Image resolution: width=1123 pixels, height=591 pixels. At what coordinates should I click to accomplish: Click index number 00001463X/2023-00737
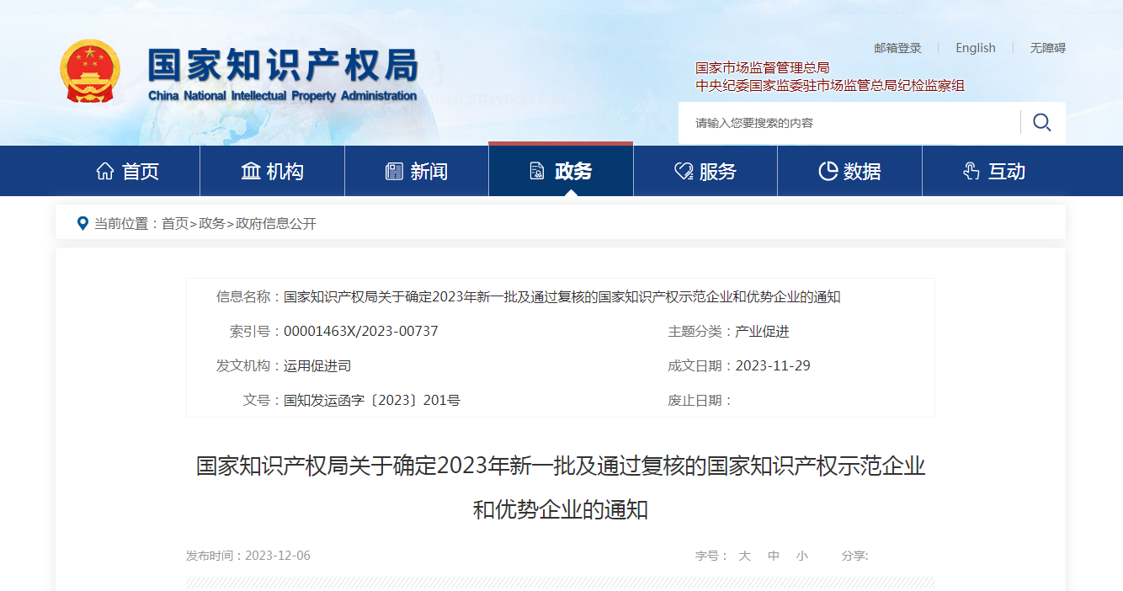point(361,331)
